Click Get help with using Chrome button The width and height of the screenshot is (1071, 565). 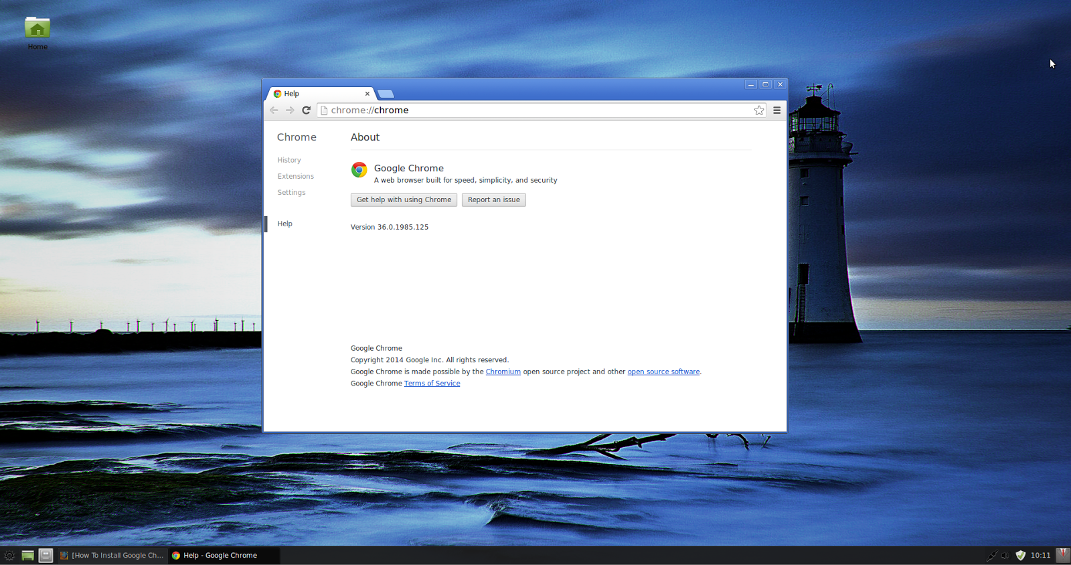pos(404,199)
